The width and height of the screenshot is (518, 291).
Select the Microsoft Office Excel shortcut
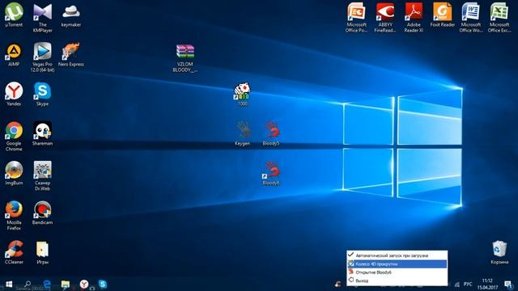(499, 17)
